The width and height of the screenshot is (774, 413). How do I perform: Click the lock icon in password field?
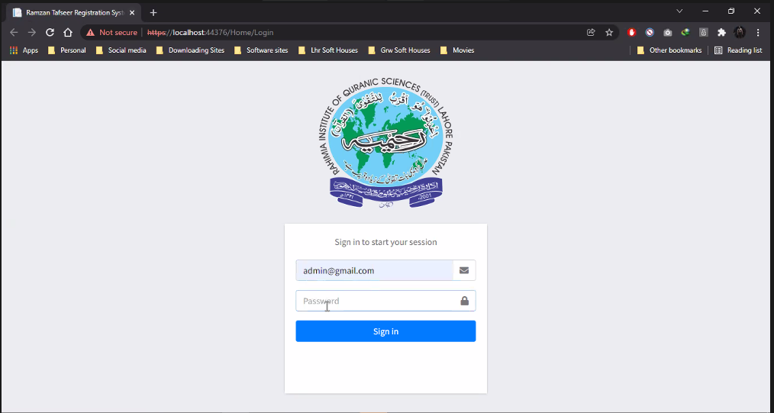pyautogui.click(x=465, y=301)
